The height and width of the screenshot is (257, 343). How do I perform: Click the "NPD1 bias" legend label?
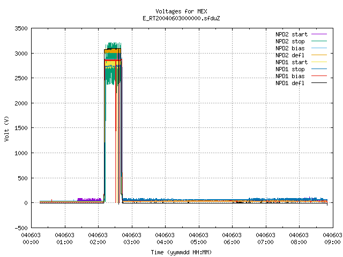[290, 76]
